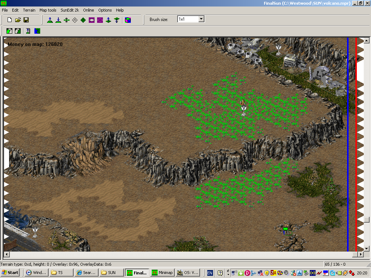Click the purple icon with dotted diamond outline
Viewport: 371px width, 278px height.
coord(100,20)
